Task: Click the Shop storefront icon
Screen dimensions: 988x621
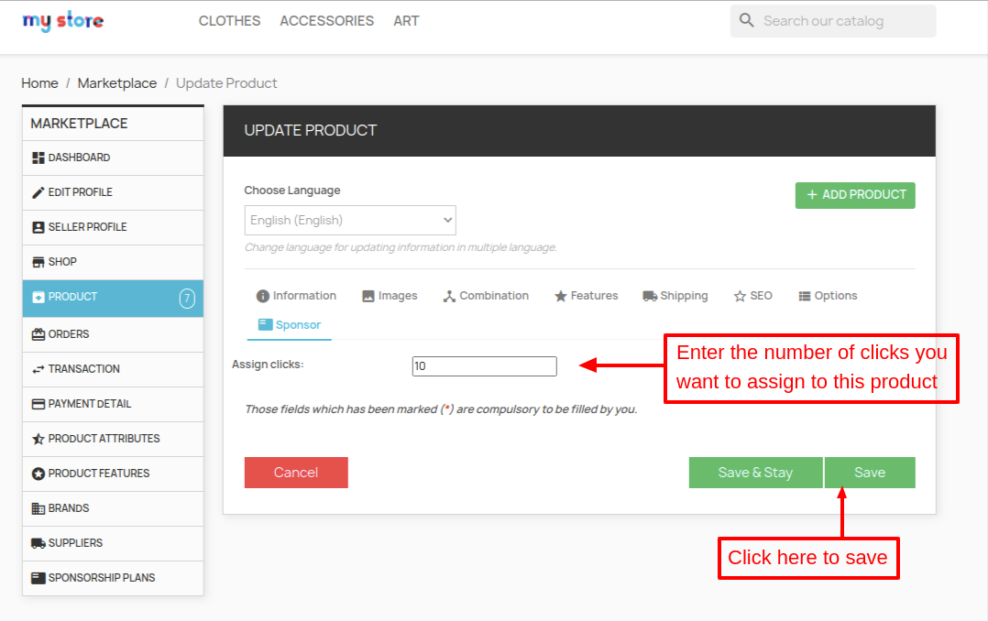Action: click(x=38, y=262)
